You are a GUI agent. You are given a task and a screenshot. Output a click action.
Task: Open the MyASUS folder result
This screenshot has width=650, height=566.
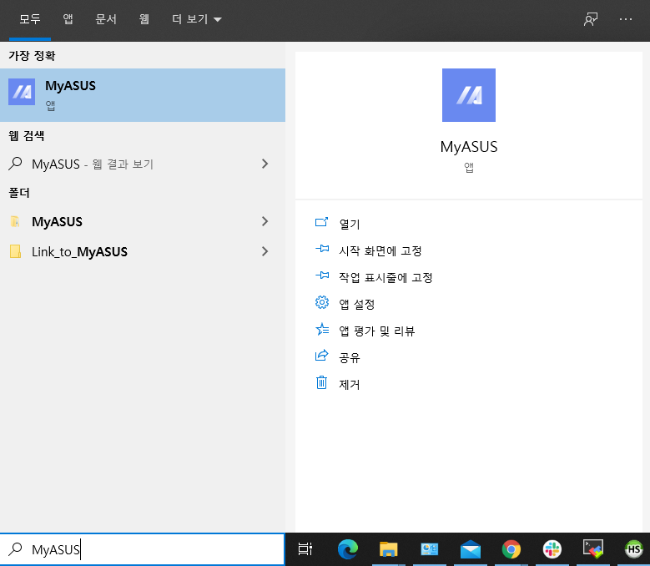tap(143, 221)
